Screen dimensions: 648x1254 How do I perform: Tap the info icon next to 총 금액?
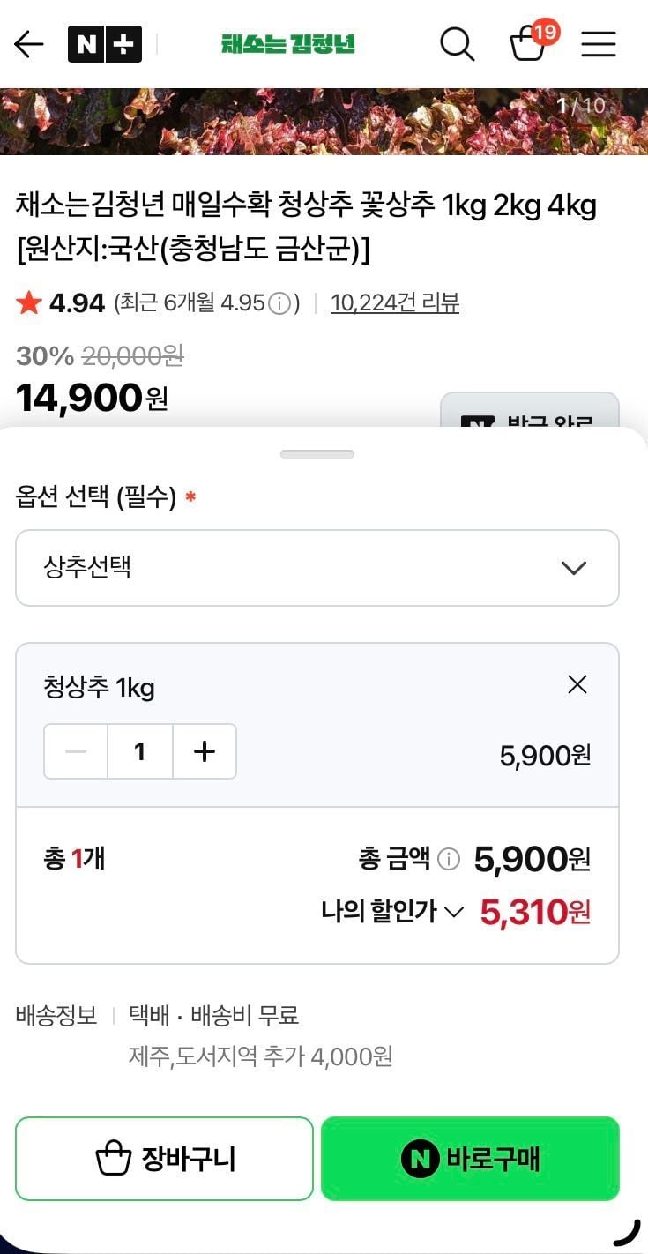click(x=449, y=859)
